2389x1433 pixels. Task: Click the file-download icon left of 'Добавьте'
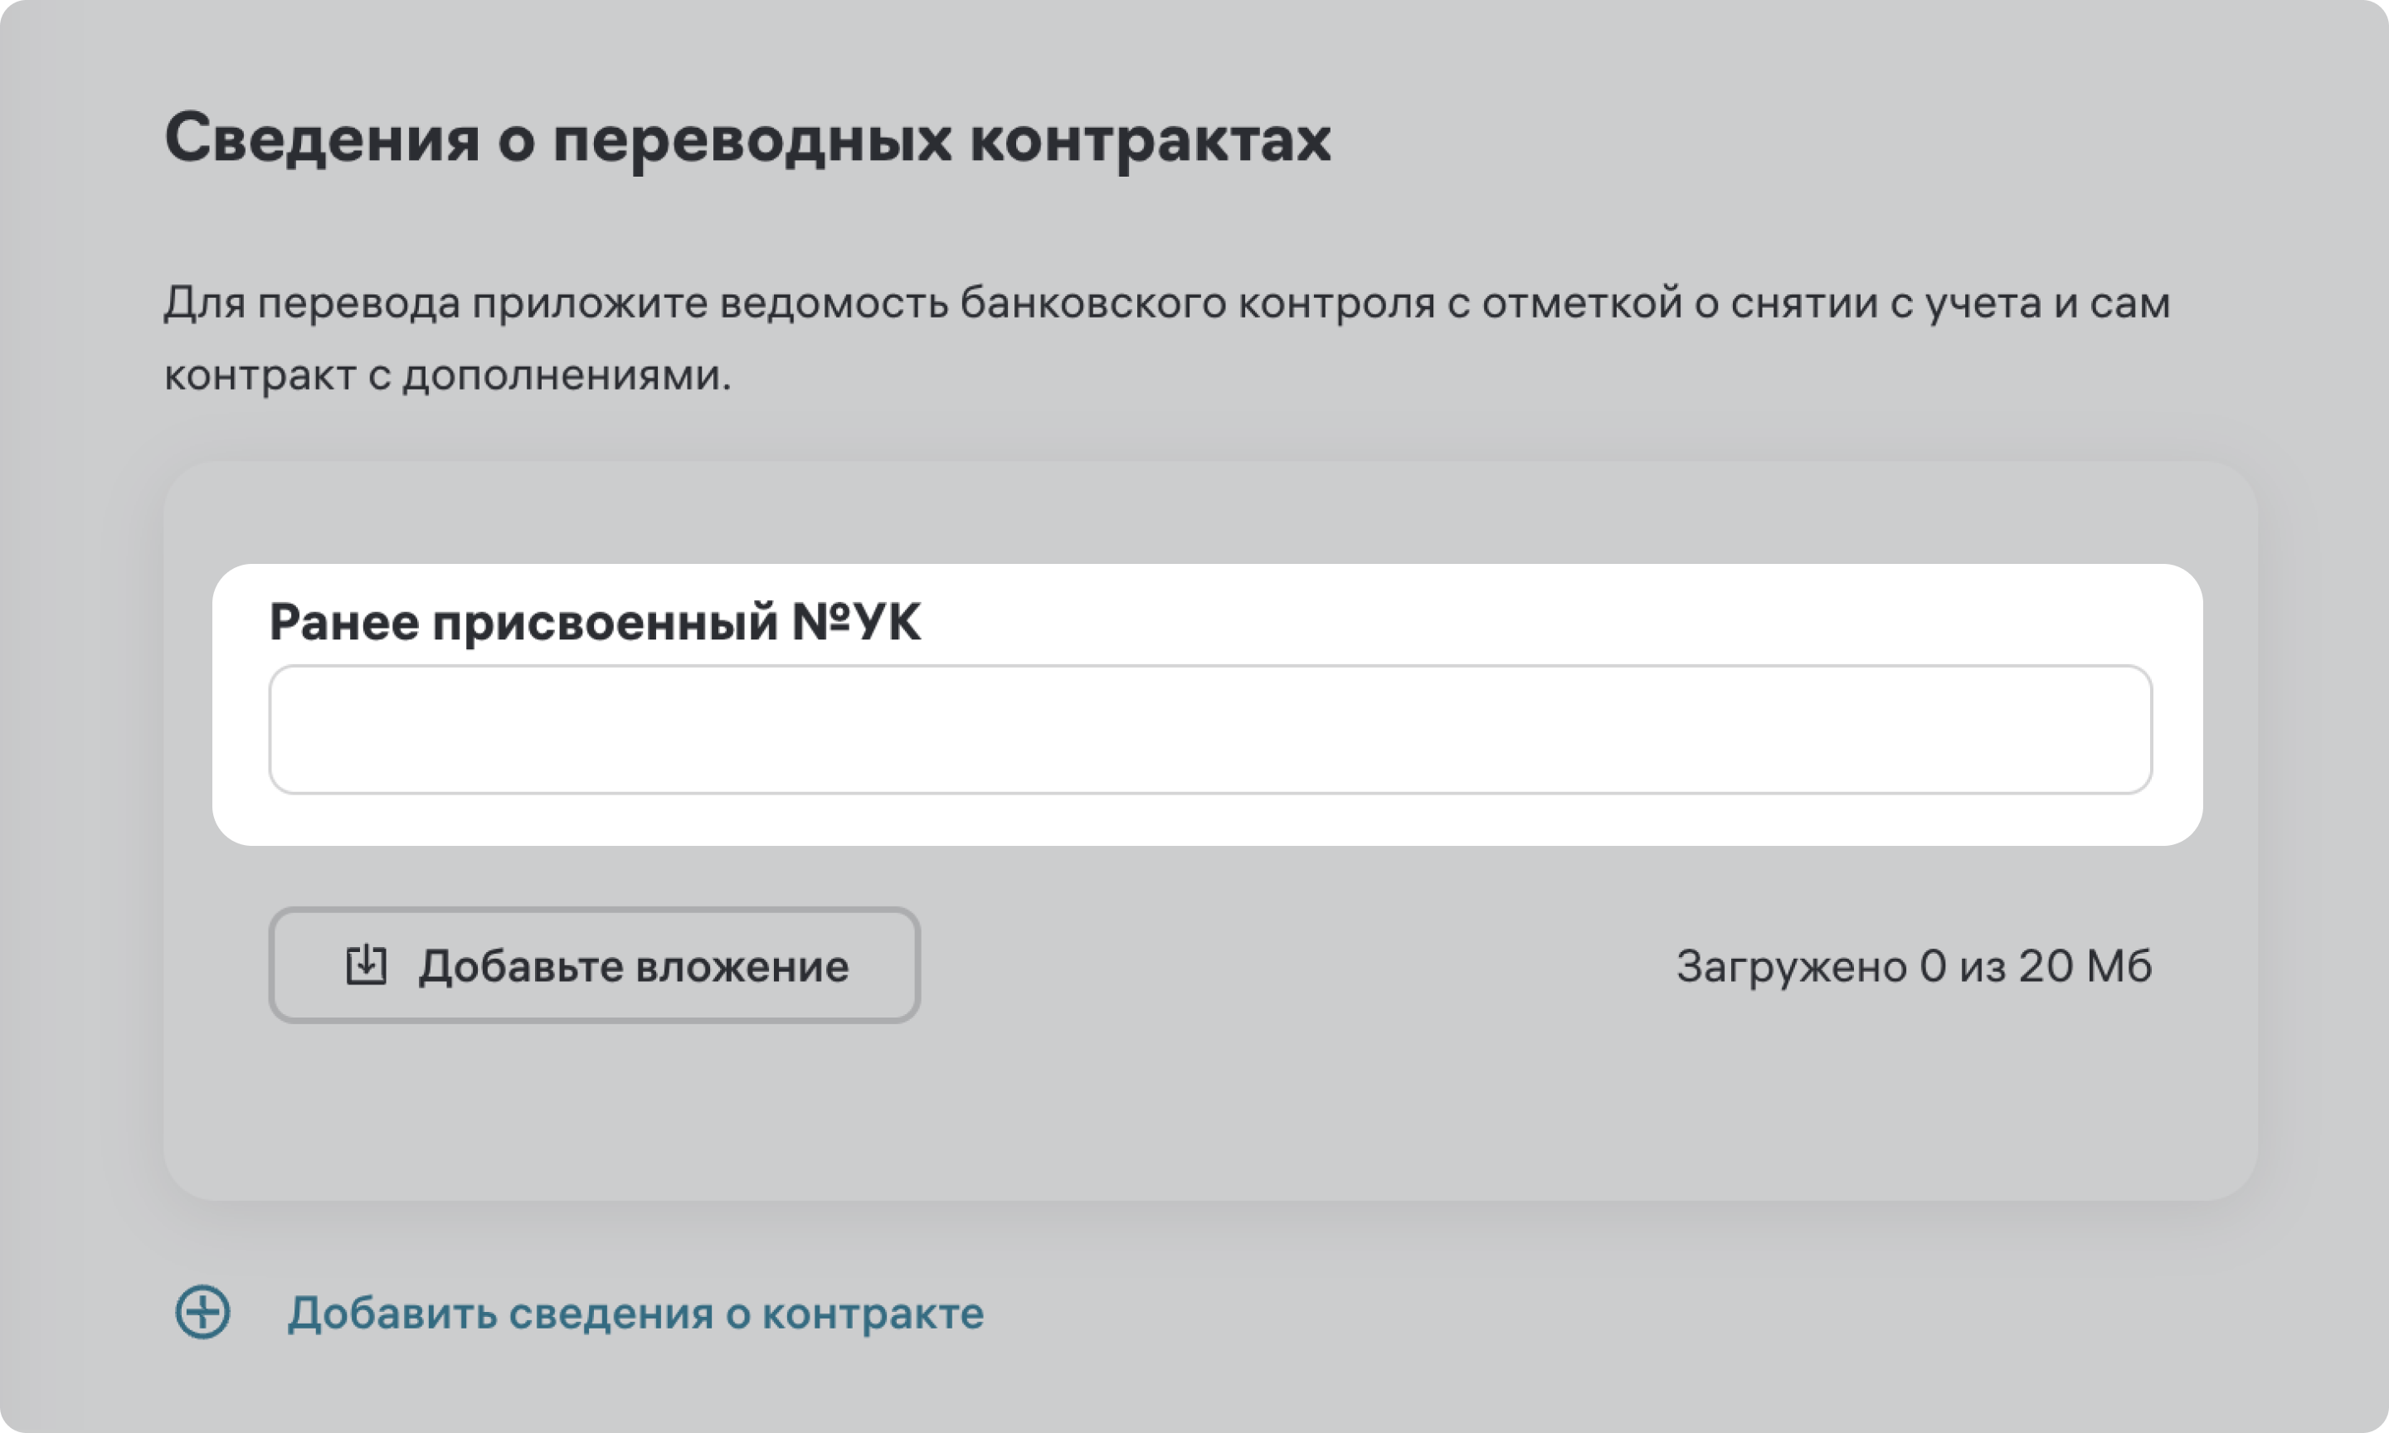point(366,964)
